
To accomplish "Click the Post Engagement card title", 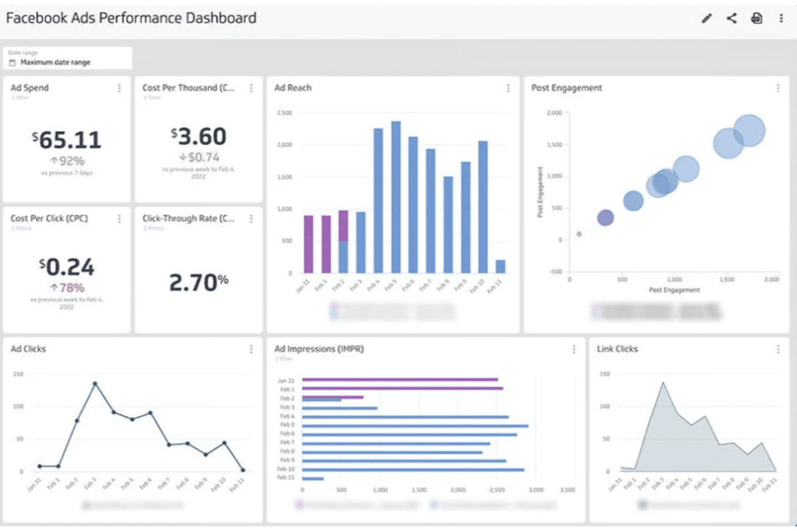I will [567, 88].
